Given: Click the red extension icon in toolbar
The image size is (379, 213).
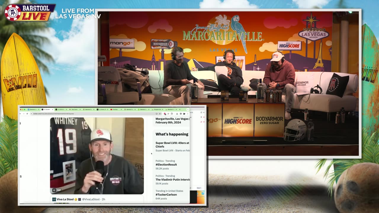Looking at the screenshot, I should click(x=165, y=114).
